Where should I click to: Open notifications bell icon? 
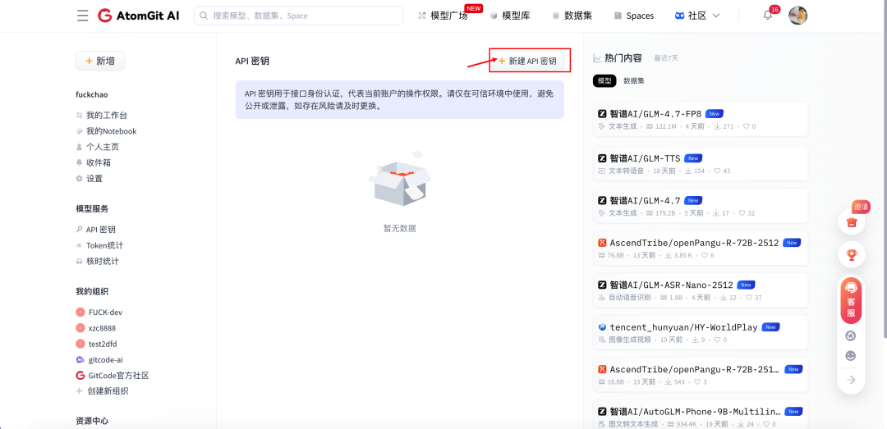pyautogui.click(x=768, y=16)
